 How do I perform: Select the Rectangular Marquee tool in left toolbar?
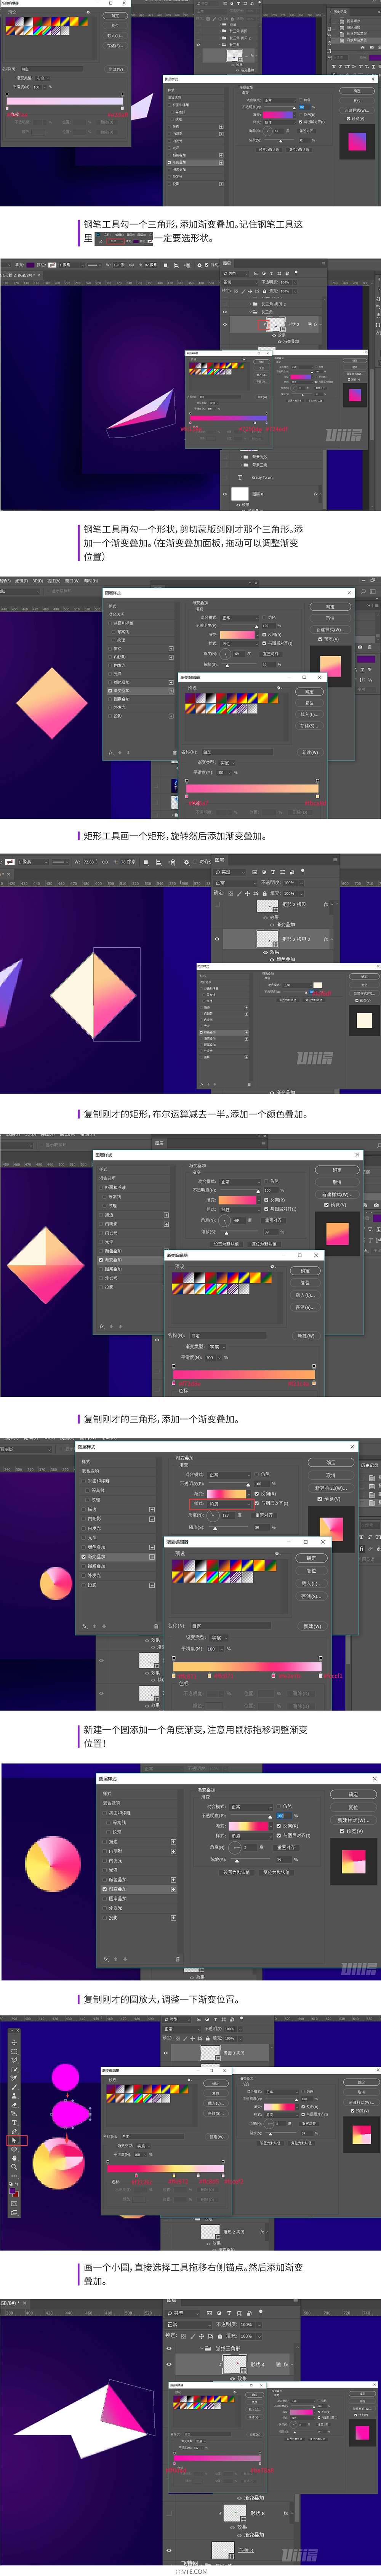point(14,2051)
